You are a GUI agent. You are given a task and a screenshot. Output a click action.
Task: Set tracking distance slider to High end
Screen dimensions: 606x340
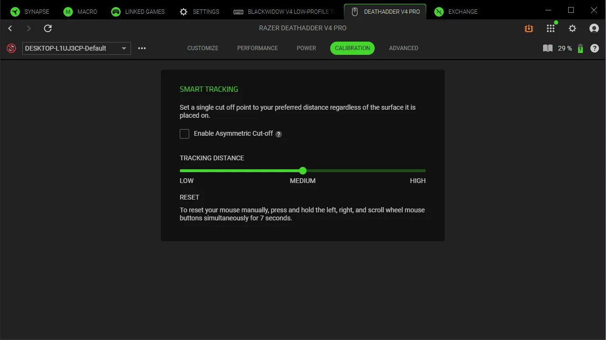[425, 171]
